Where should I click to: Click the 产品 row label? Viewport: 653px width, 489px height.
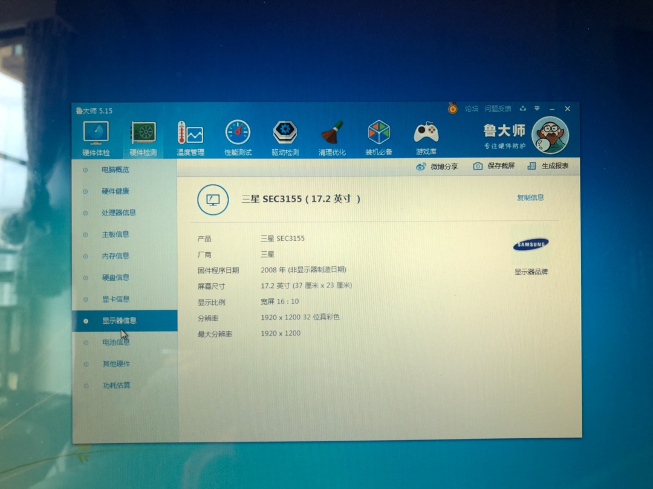204,238
